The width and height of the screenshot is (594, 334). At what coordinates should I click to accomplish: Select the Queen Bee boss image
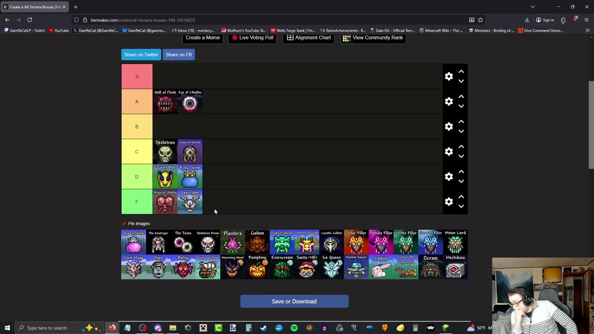pyautogui.click(x=165, y=177)
